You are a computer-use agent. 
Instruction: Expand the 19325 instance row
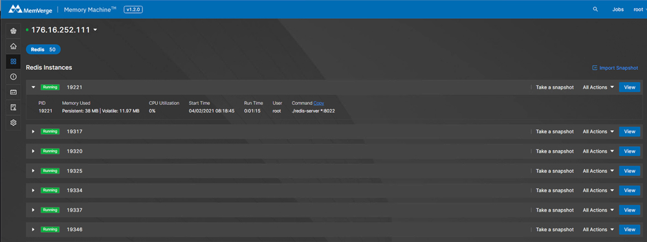tap(34, 171)
